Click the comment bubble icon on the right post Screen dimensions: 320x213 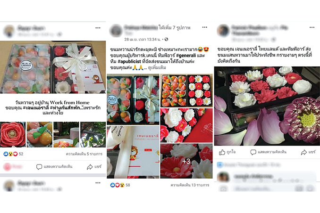[x=253, y=152]
